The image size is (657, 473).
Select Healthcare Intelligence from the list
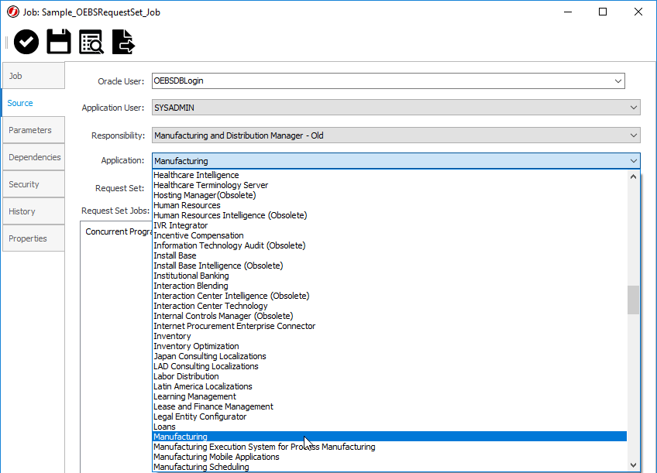pos(389,175)
